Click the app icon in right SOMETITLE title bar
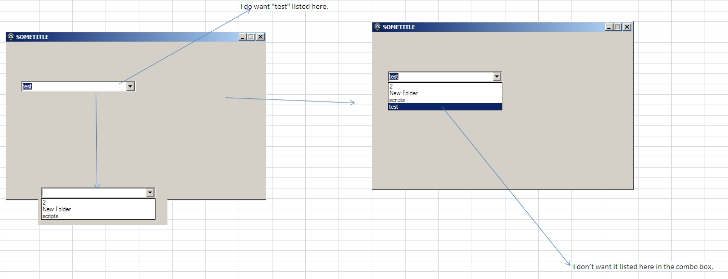 [x=378, y=27]
